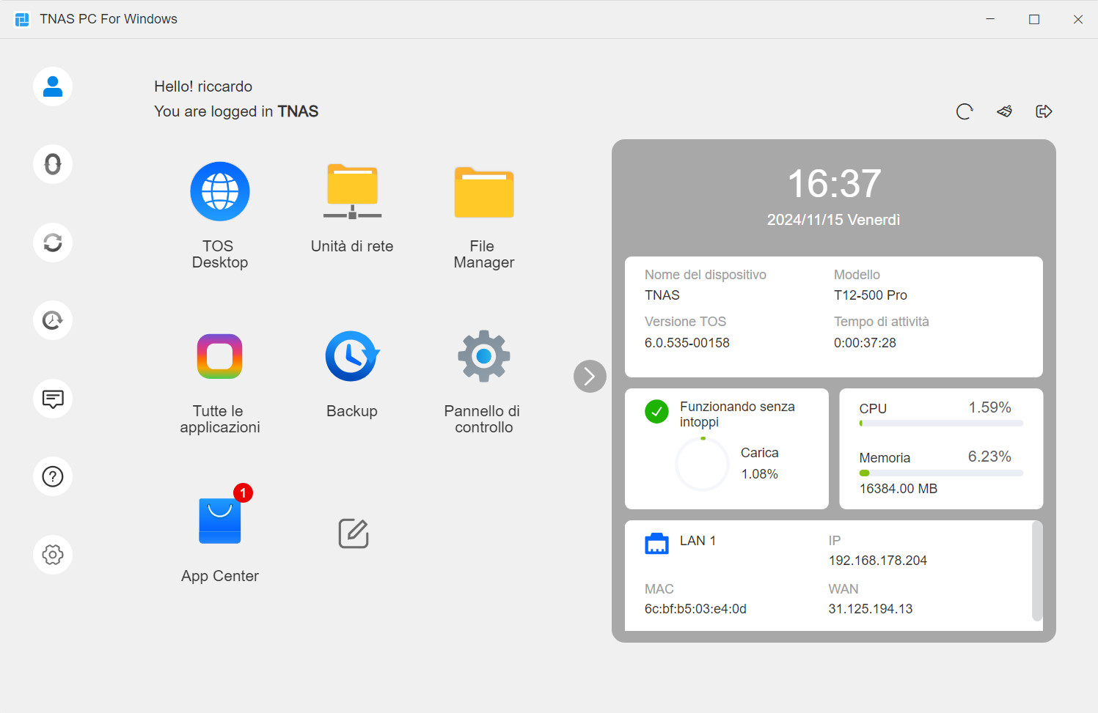The image size is (1098, 713).
Task: Click the Hello! riccardo greeting
Action: point(203,86)
